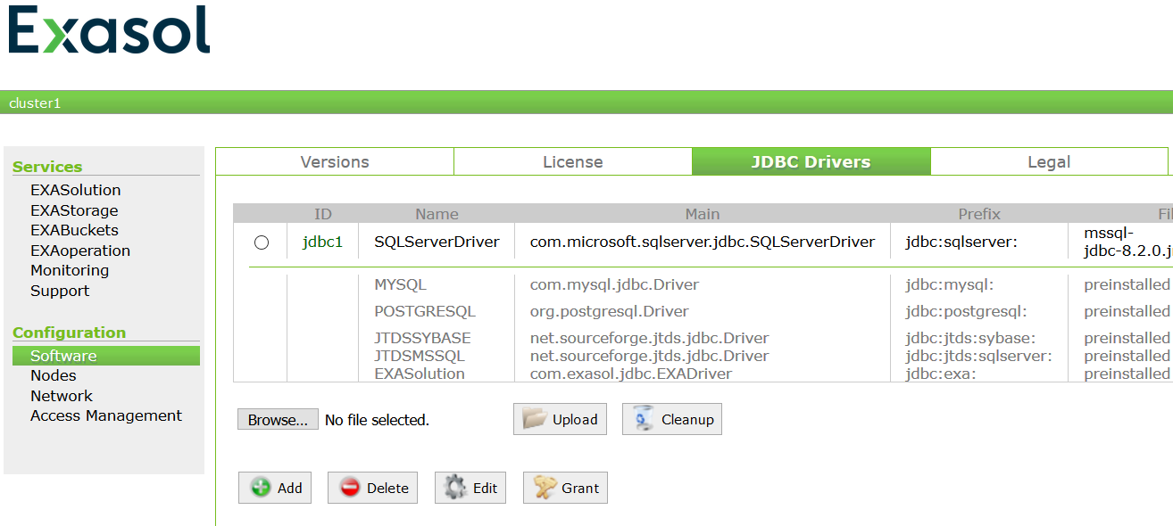This screenshot has height=526, width=1173.
Task: Click the jdbc:jtds:sqlserver: prefix
Action: (x=978, y=356)
